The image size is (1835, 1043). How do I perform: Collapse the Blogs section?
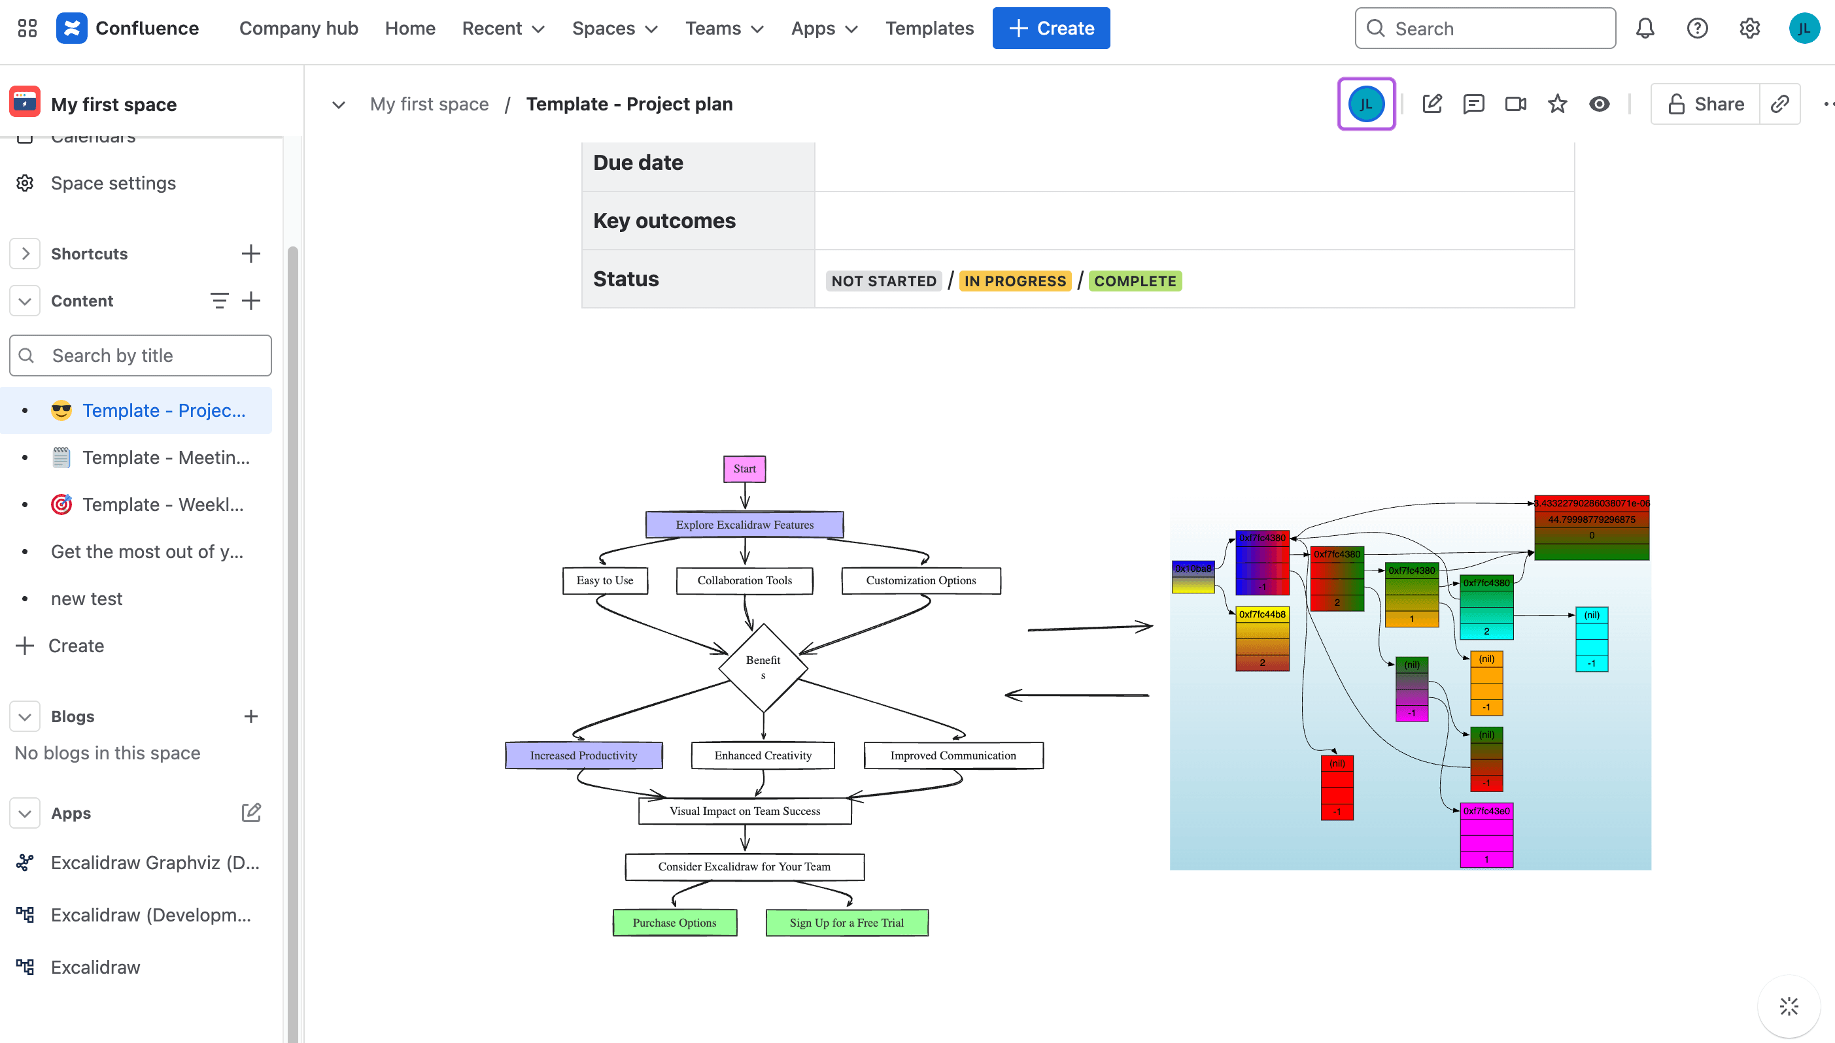point(24,716)
